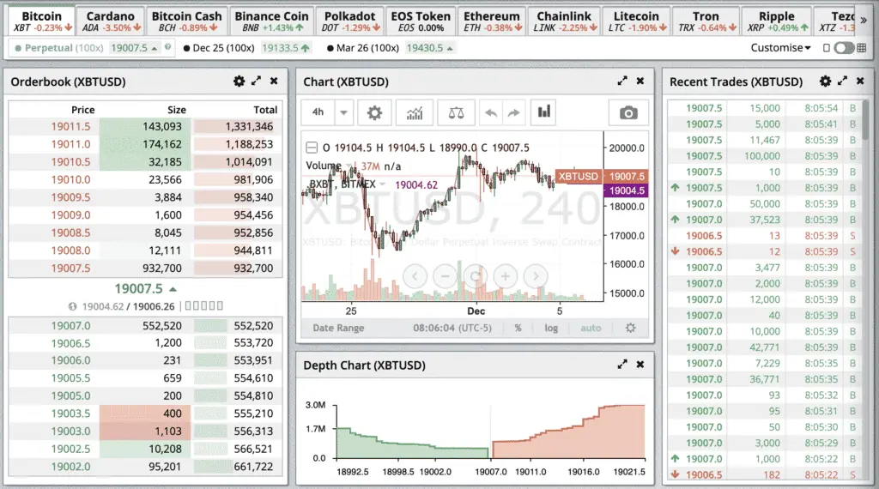The image size is (879, 489).
Task: Select the Litecoin LTC tab
Action: point(636,21)
